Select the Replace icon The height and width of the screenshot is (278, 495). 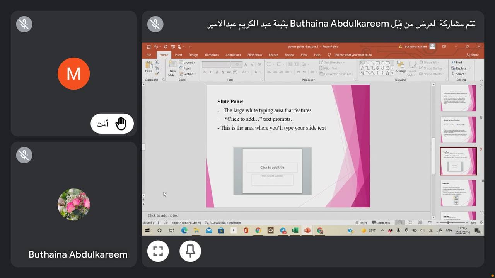point(460,68)
